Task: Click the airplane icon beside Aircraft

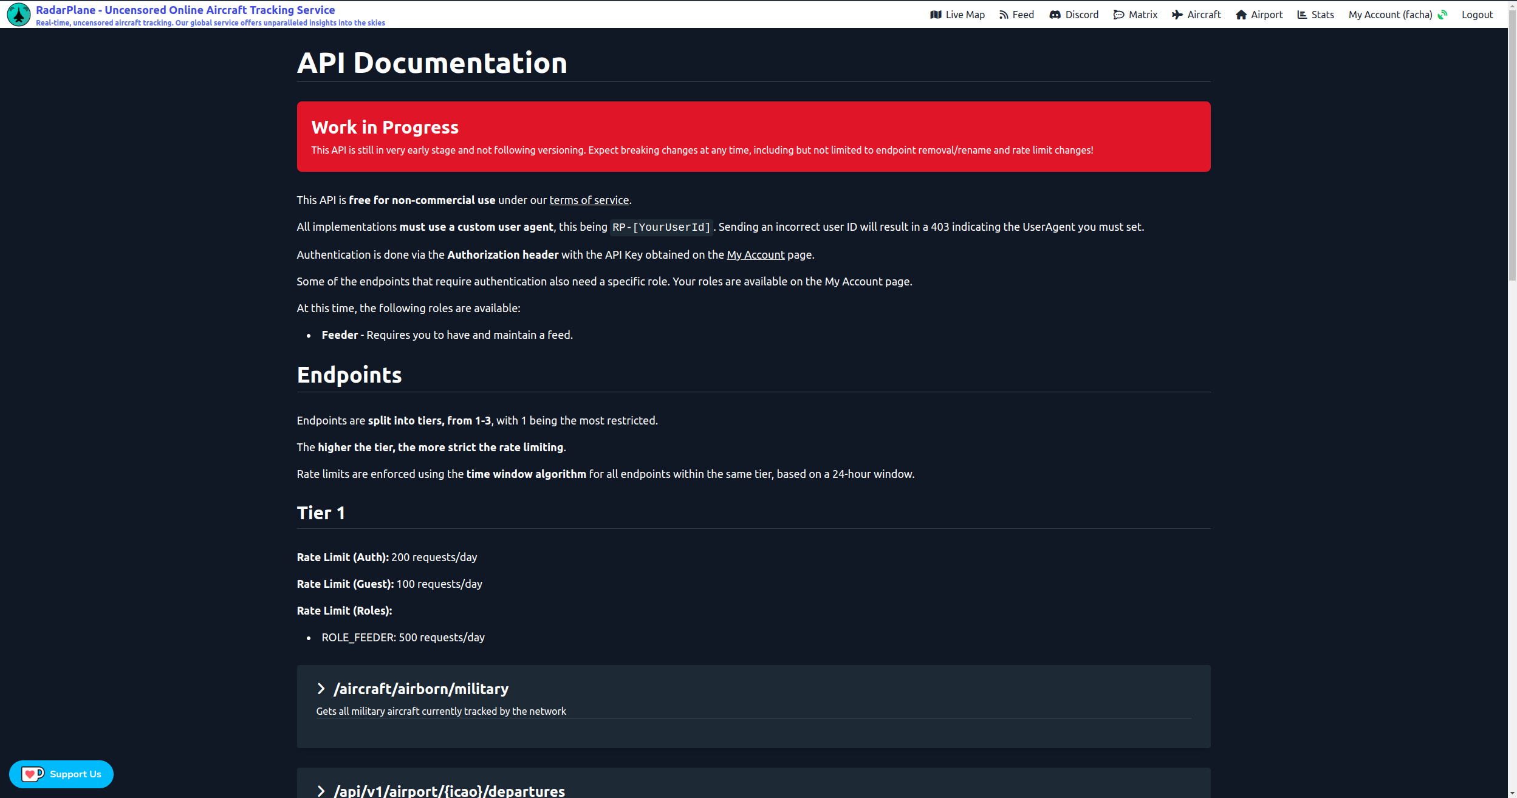Action: [x=1177, y=15]
